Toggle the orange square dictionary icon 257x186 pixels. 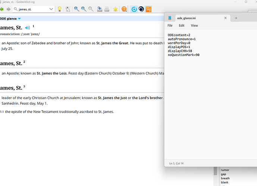pyautogui.click(x=148, y=9)
